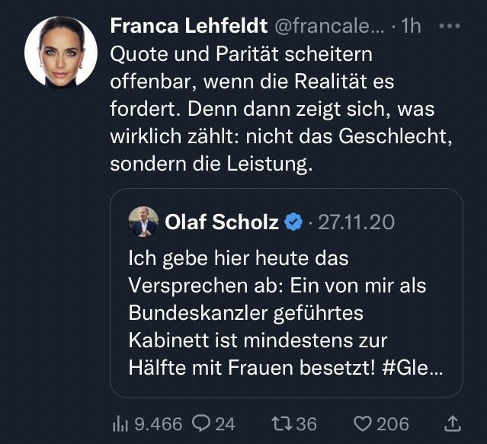Image resolution: width=487 pixels, height=444 pixels.
Task: Open Olaf Scholz name in quoted tweet
Action: click(x=223, y=222)
